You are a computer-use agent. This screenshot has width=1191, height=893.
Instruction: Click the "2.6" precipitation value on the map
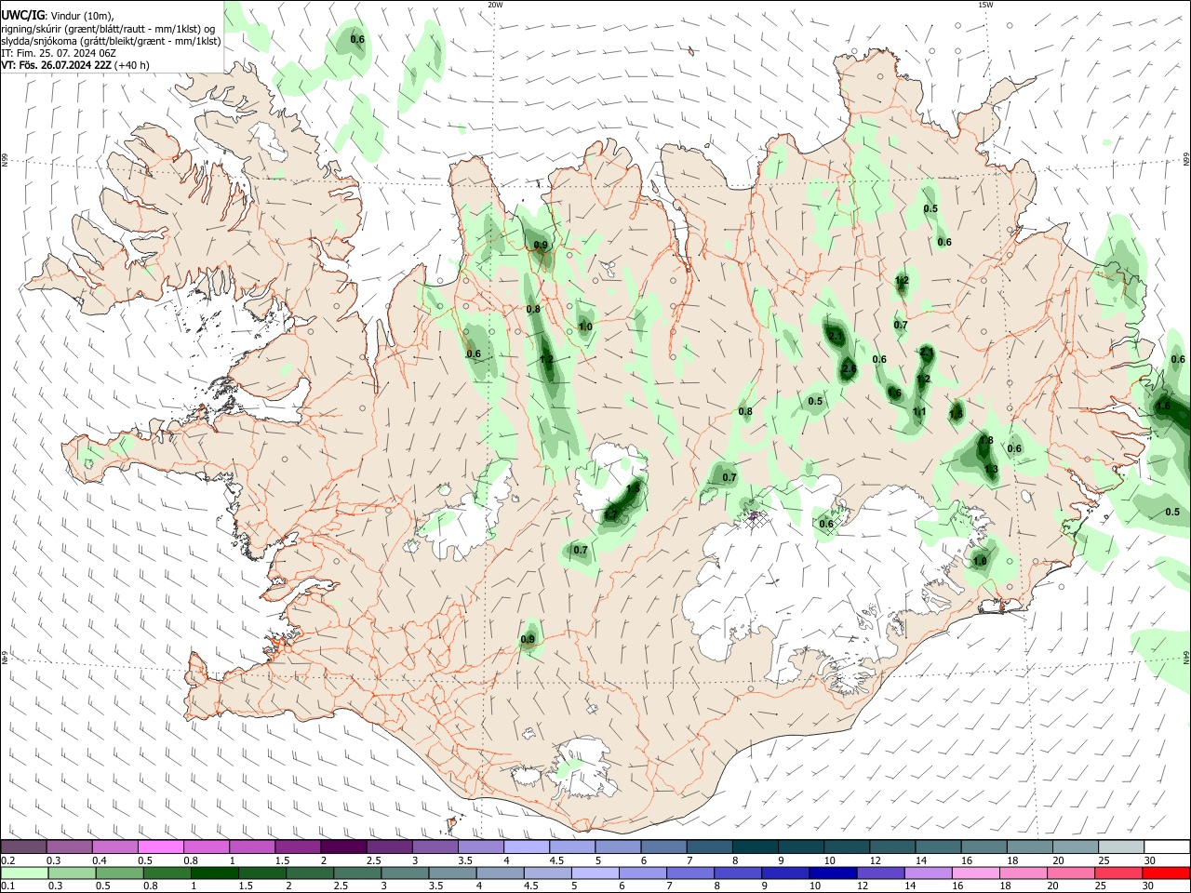[849, 369]
